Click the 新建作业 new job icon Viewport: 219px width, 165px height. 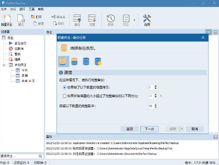click(x=7, y=20)
